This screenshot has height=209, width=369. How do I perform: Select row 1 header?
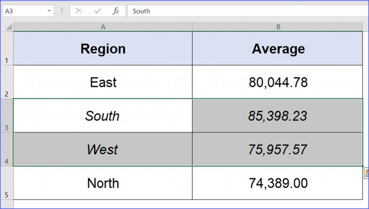(6, 49)
